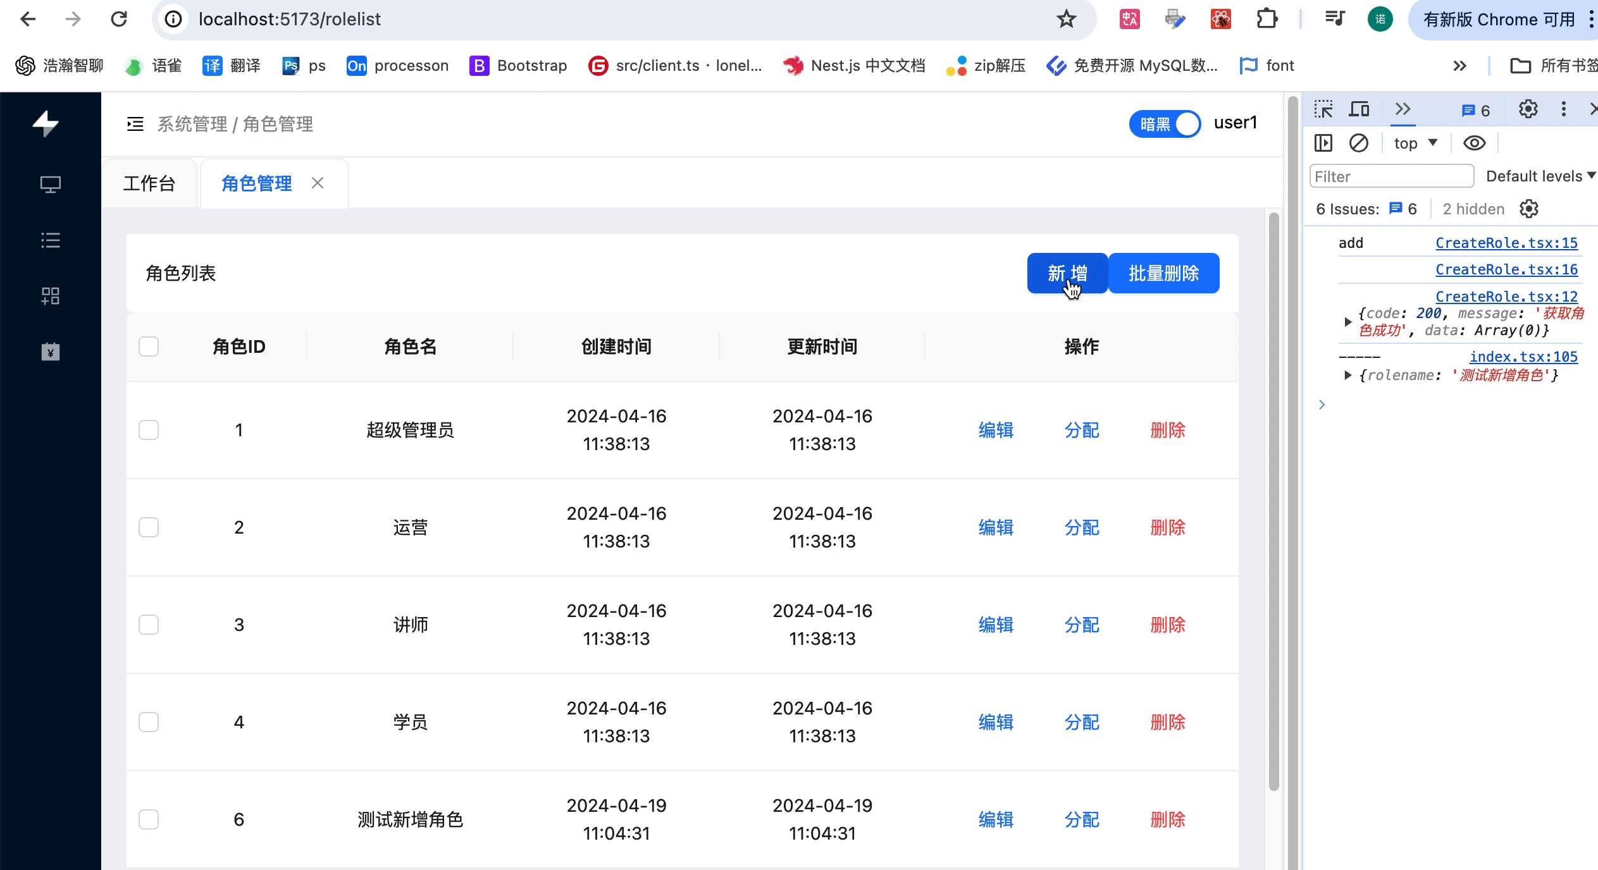Open the top JavaScript context dropdown
This screenshot has height=870, width=1598.
click(1416, 144)
